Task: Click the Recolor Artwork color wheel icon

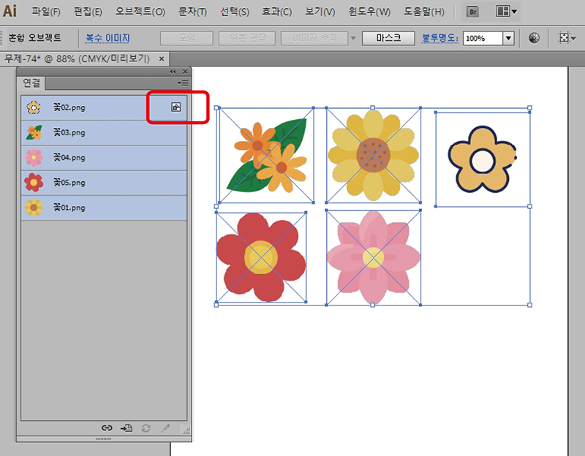Action: tap(534, 38)
